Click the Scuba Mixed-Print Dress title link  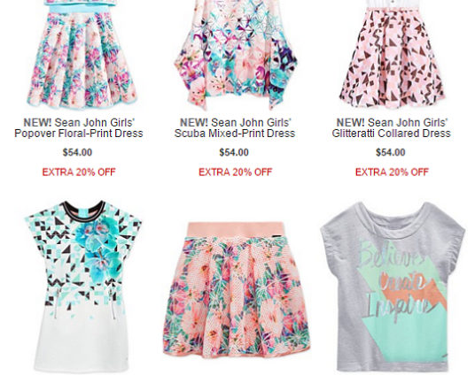[x=235, y=128]
